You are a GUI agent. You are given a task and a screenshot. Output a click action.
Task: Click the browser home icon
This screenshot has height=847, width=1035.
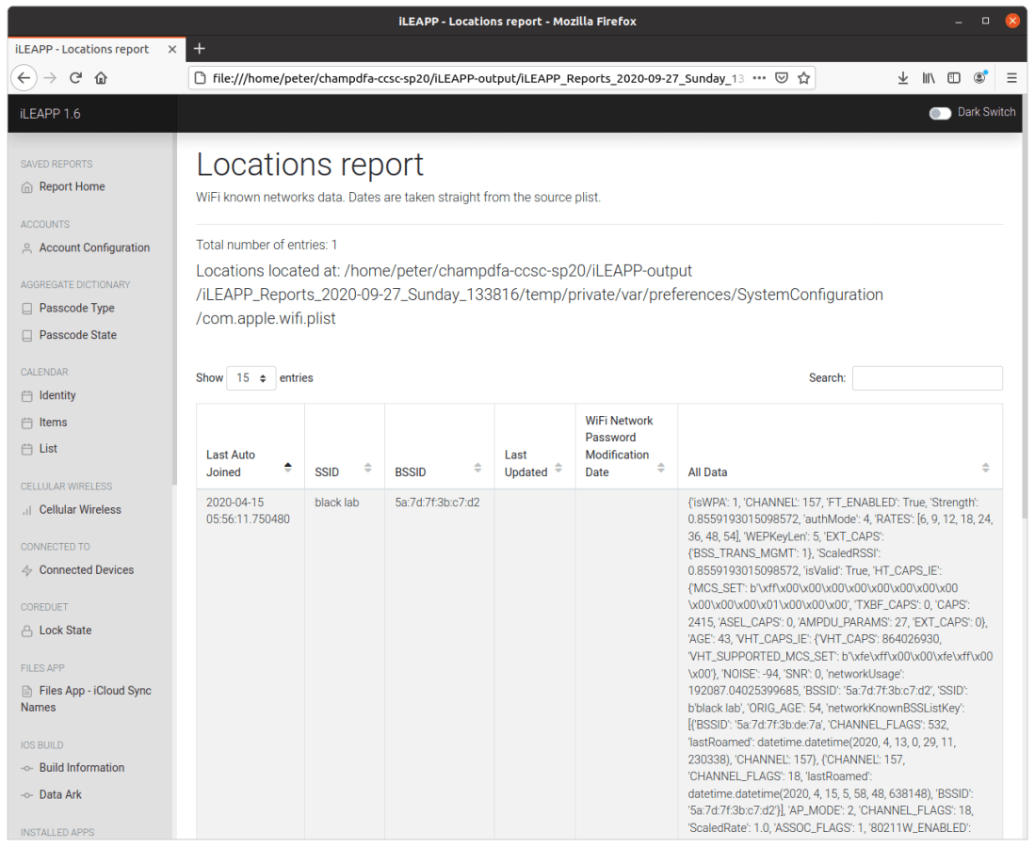pyautogui.click(x=101, y=78)
